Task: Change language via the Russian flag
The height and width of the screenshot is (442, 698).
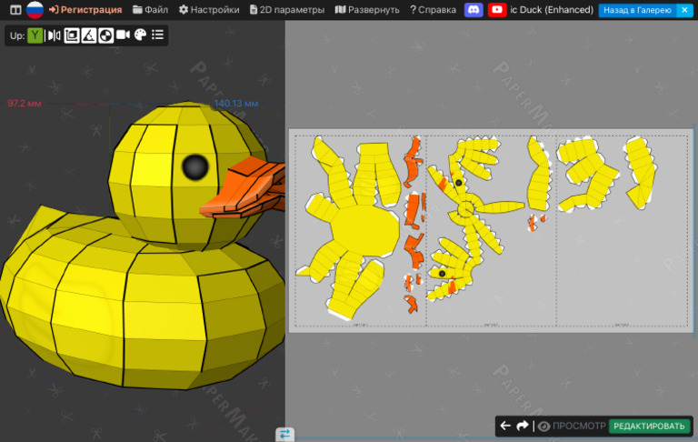Action: pyautogui.click(x=35, y=9)
